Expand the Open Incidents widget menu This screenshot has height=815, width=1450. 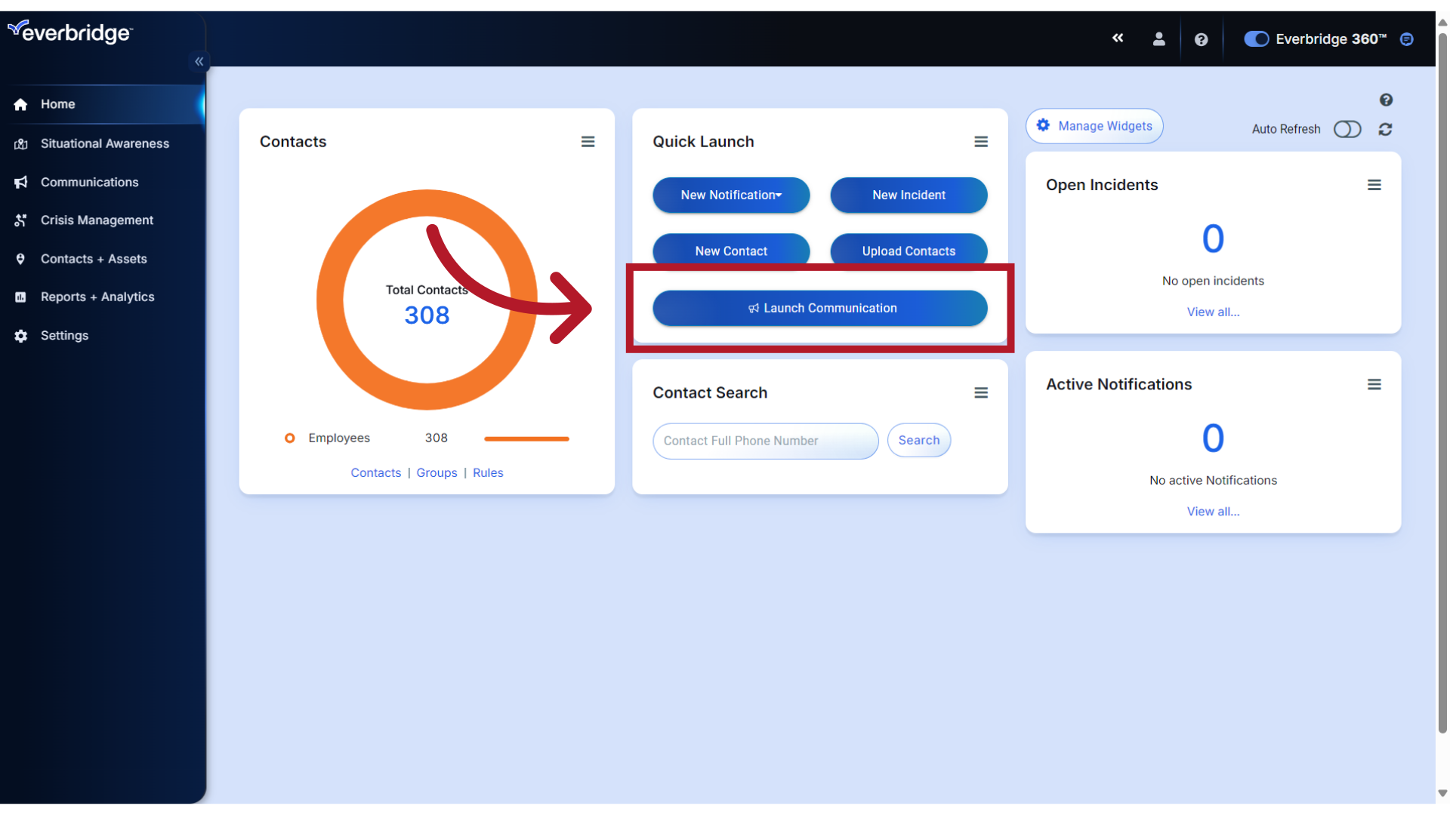pyautogui.click(x=1374, y=185)
